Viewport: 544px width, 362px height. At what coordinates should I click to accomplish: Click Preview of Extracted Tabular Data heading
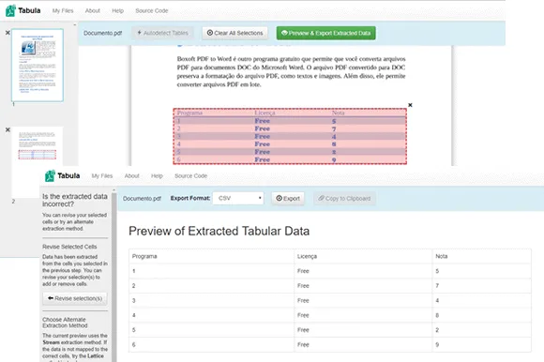(219, 231)
